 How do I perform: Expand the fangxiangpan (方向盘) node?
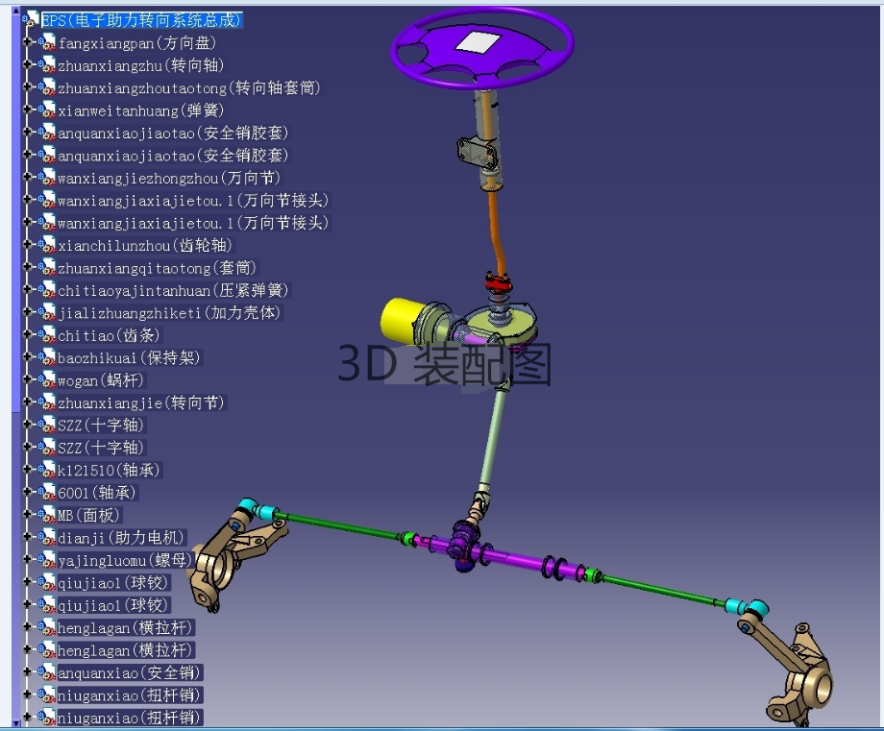[27, 41]
